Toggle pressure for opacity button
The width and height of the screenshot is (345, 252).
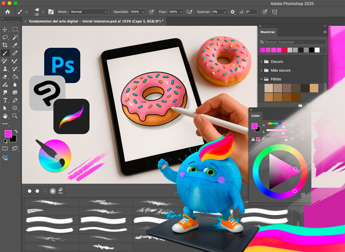151,12
